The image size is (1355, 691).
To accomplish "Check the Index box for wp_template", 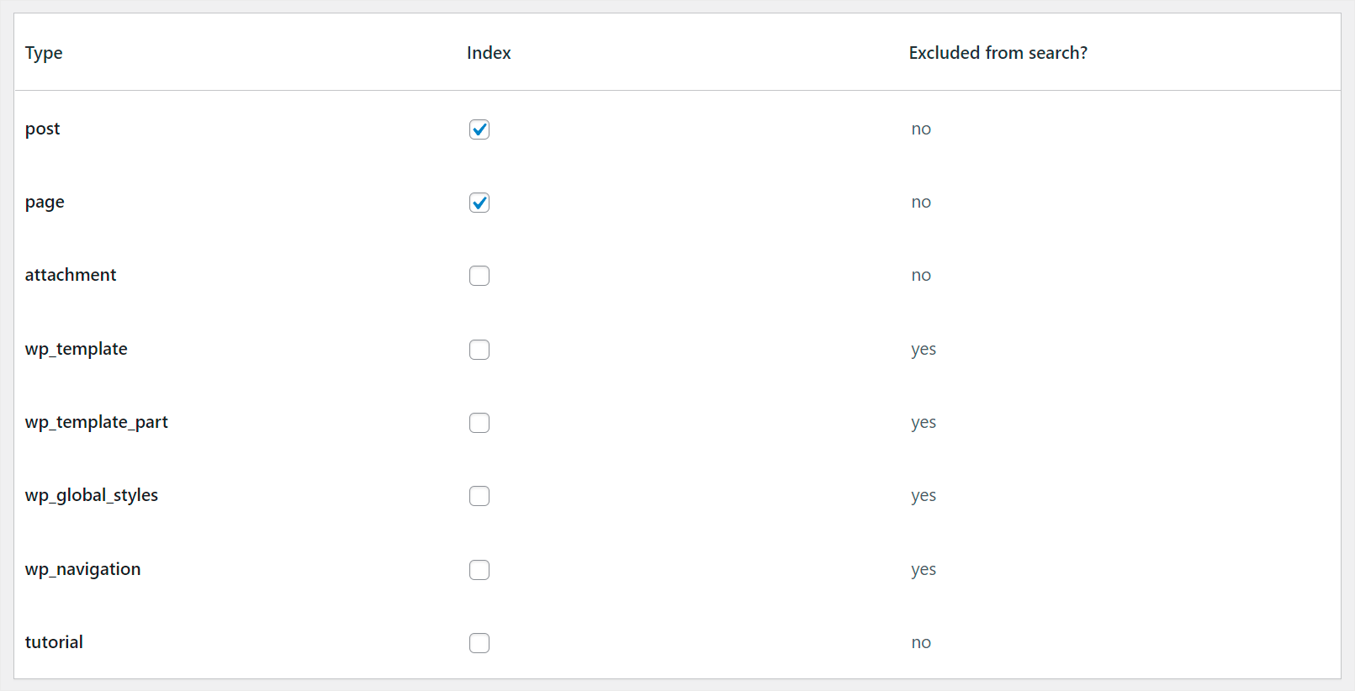I will coord(479,350).
